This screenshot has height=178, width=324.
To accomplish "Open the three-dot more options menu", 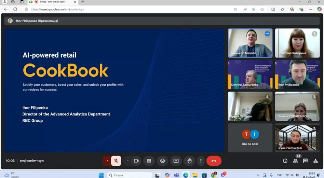I will [201, 161].
